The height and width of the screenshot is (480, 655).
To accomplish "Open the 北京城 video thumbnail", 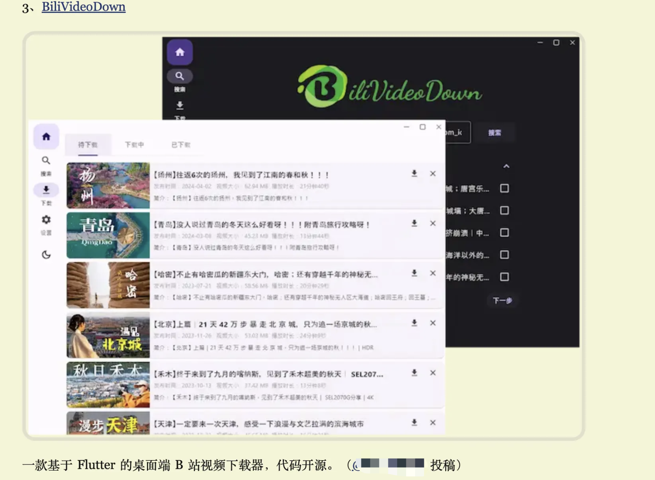I will coord(108,335).
